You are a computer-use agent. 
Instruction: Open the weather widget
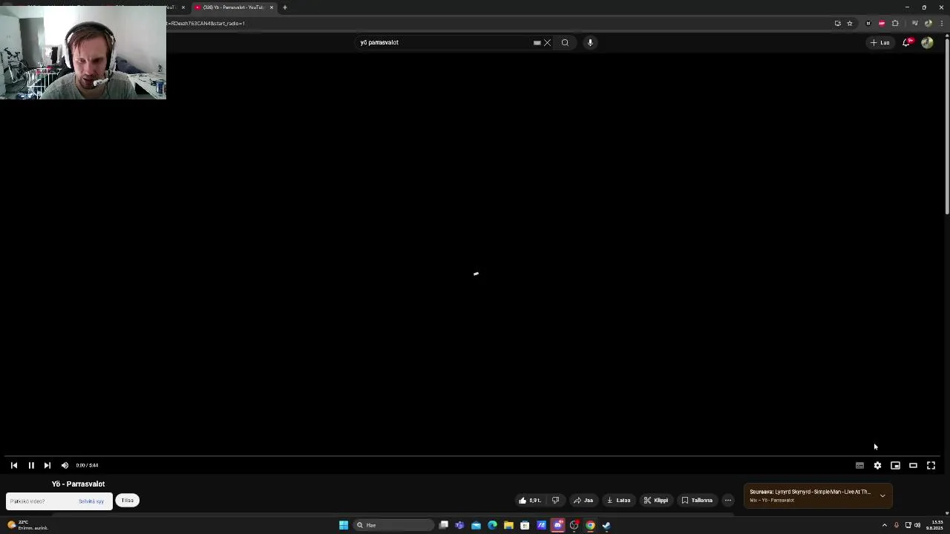(x=27, y=525)
